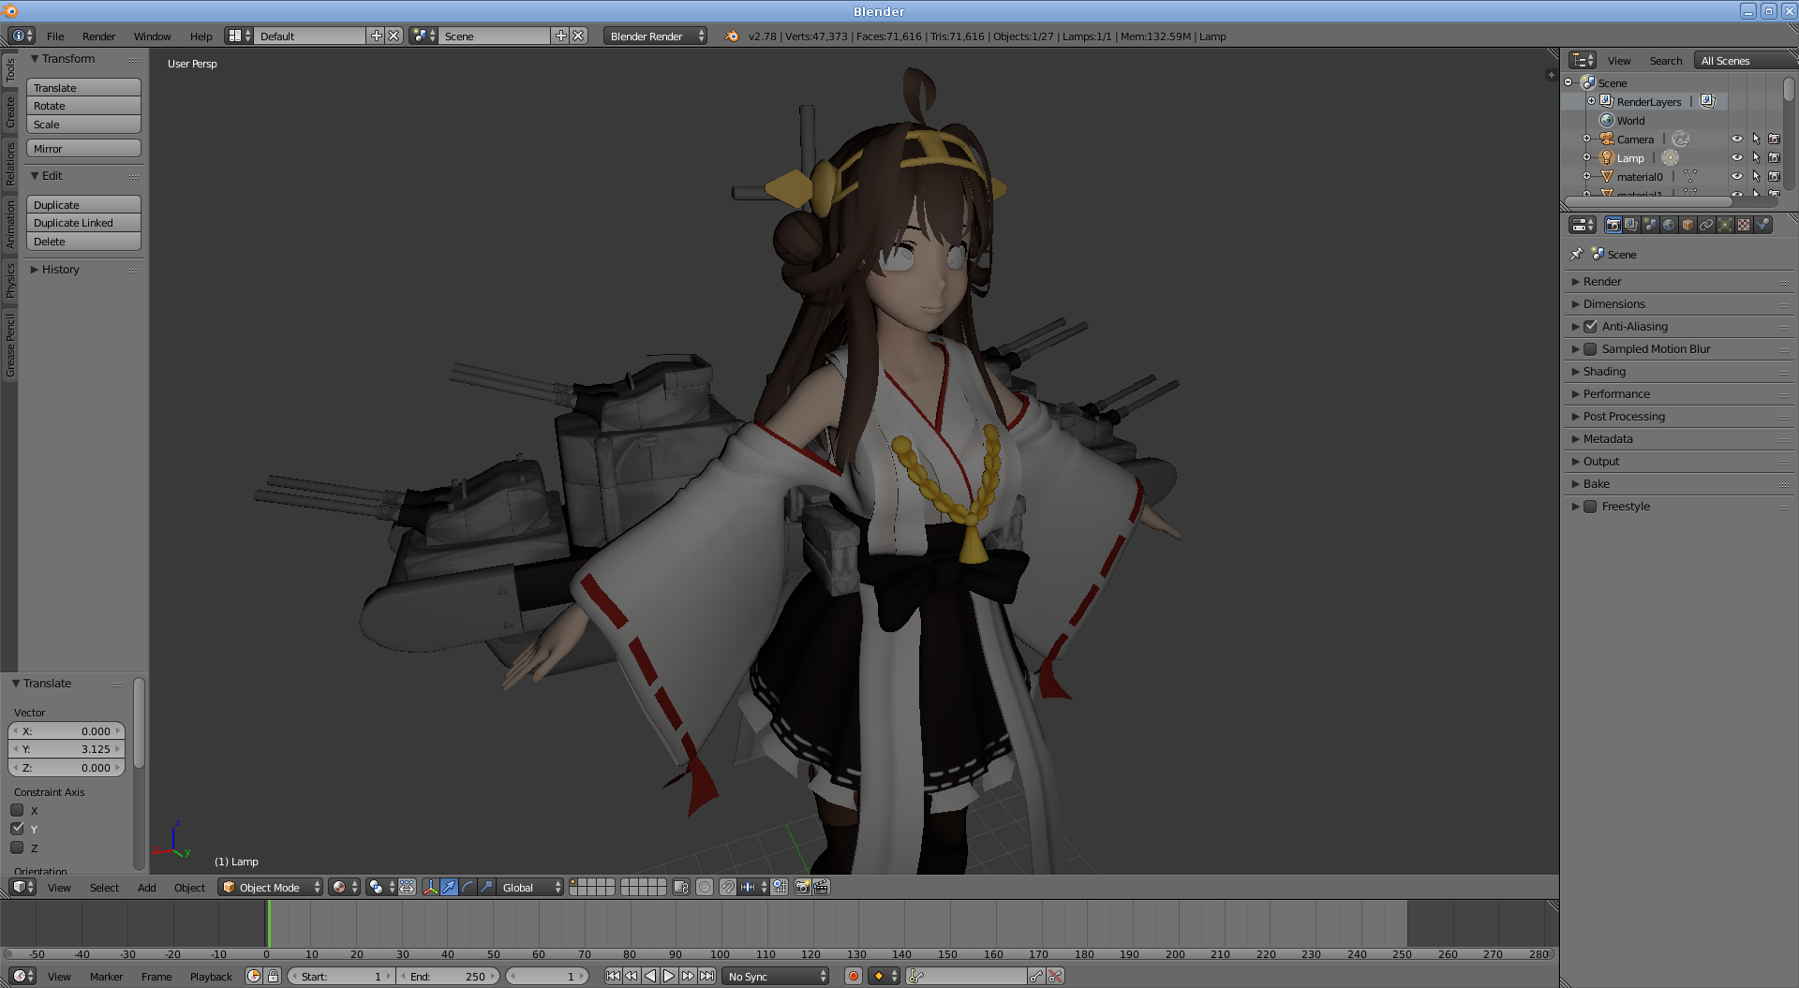Click the automatic keyframe record button
This screenshot has height=988, width=1799.
tap(853, 976)
